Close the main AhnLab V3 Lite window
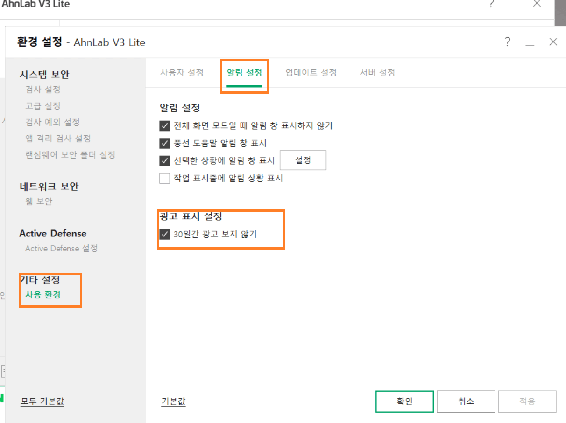Image resolution: width=566 pixels, height=423 pixels. tap(537, 4)
